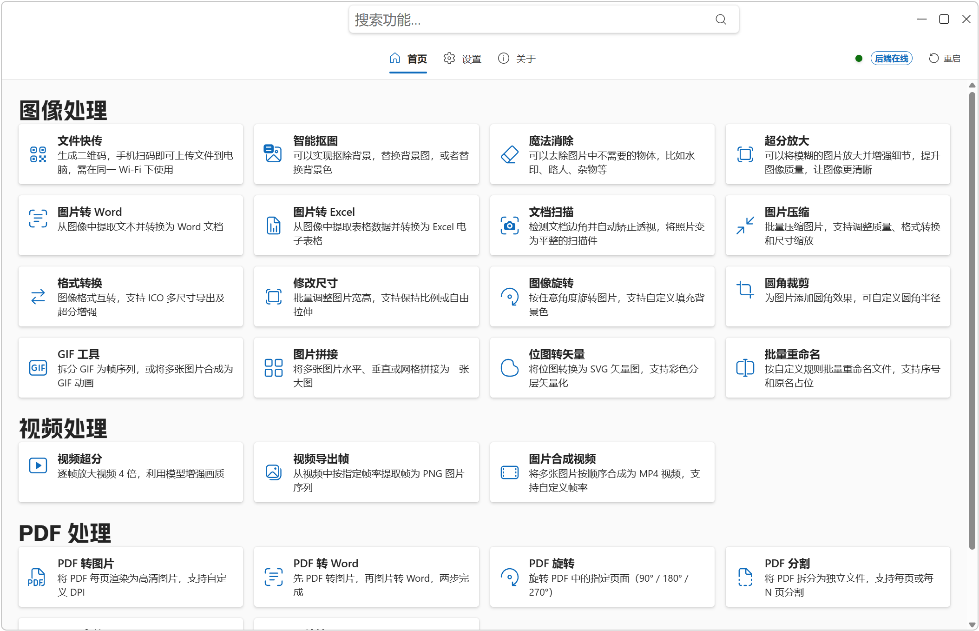
Task: Click the 格式转换 title
Action: coord(80,283)
